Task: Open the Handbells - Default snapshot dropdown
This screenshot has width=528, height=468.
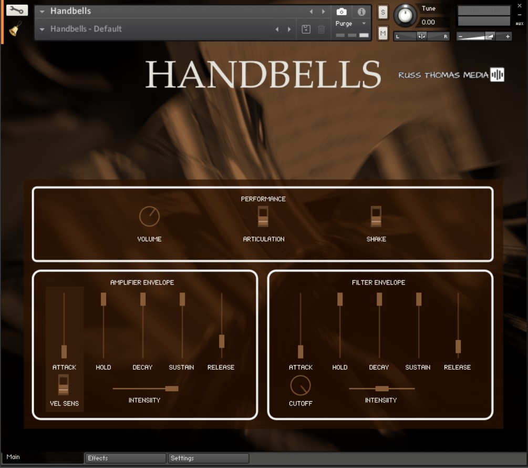Action: (42, 29)
